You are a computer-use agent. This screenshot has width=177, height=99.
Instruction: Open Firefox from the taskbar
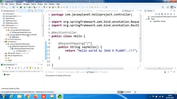coord(36,97)
